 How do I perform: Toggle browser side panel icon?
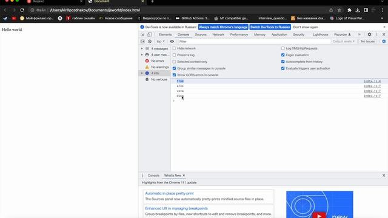(366, 10)
